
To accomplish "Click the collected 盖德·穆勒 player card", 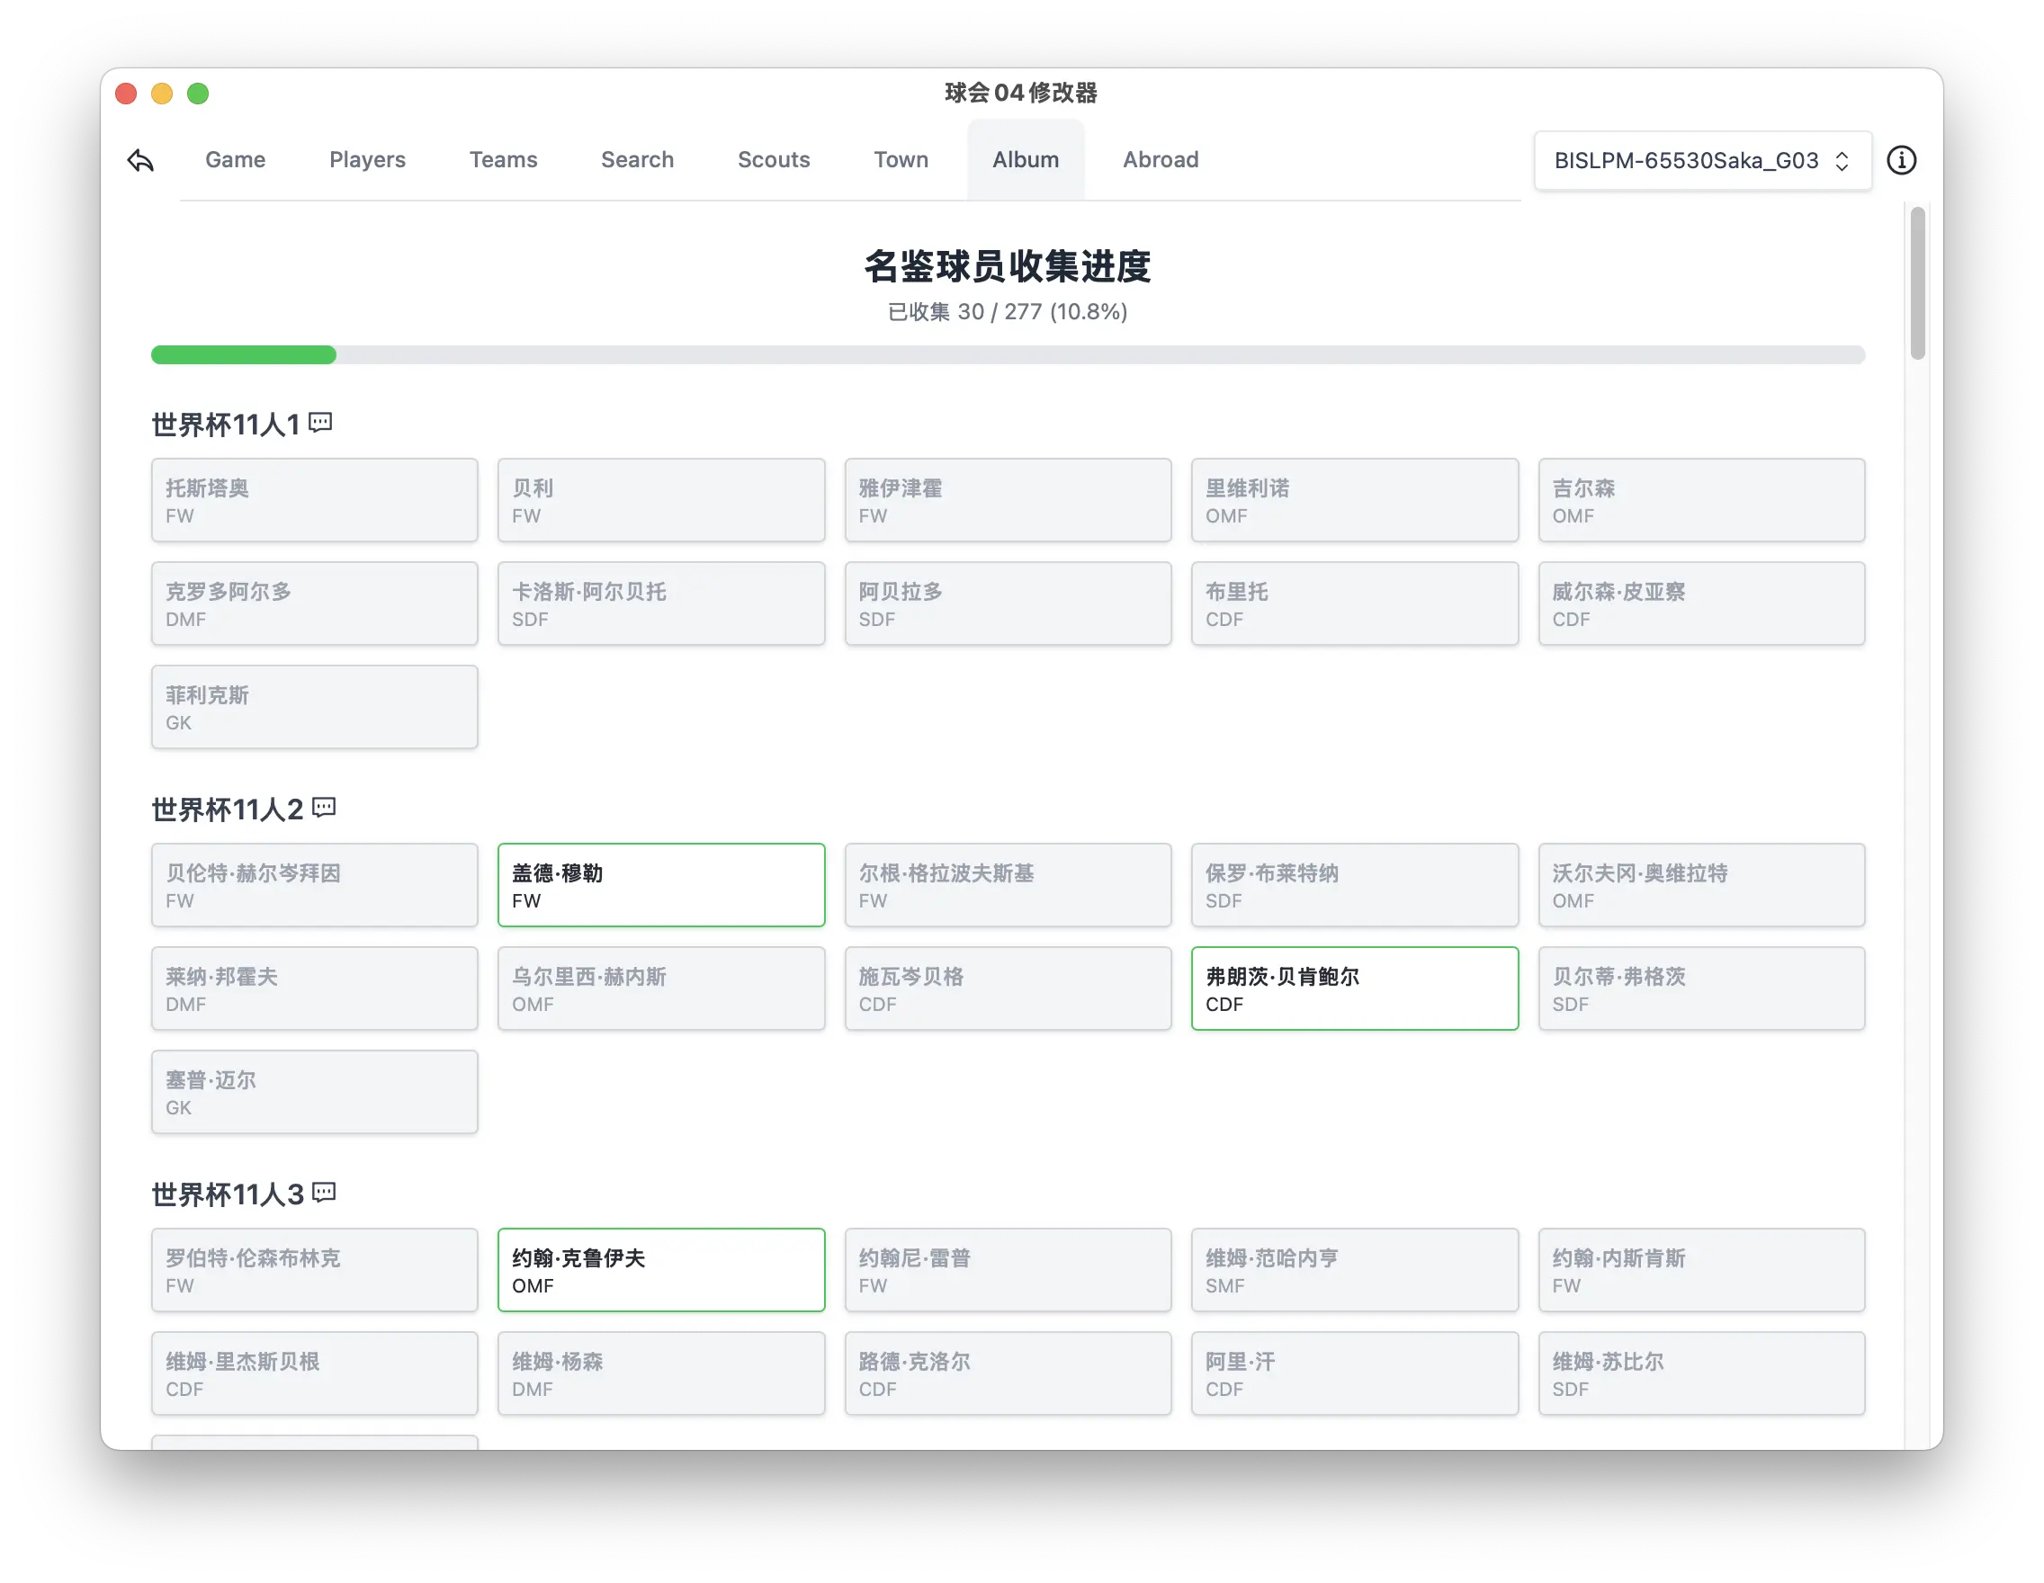I will point(660,885).
